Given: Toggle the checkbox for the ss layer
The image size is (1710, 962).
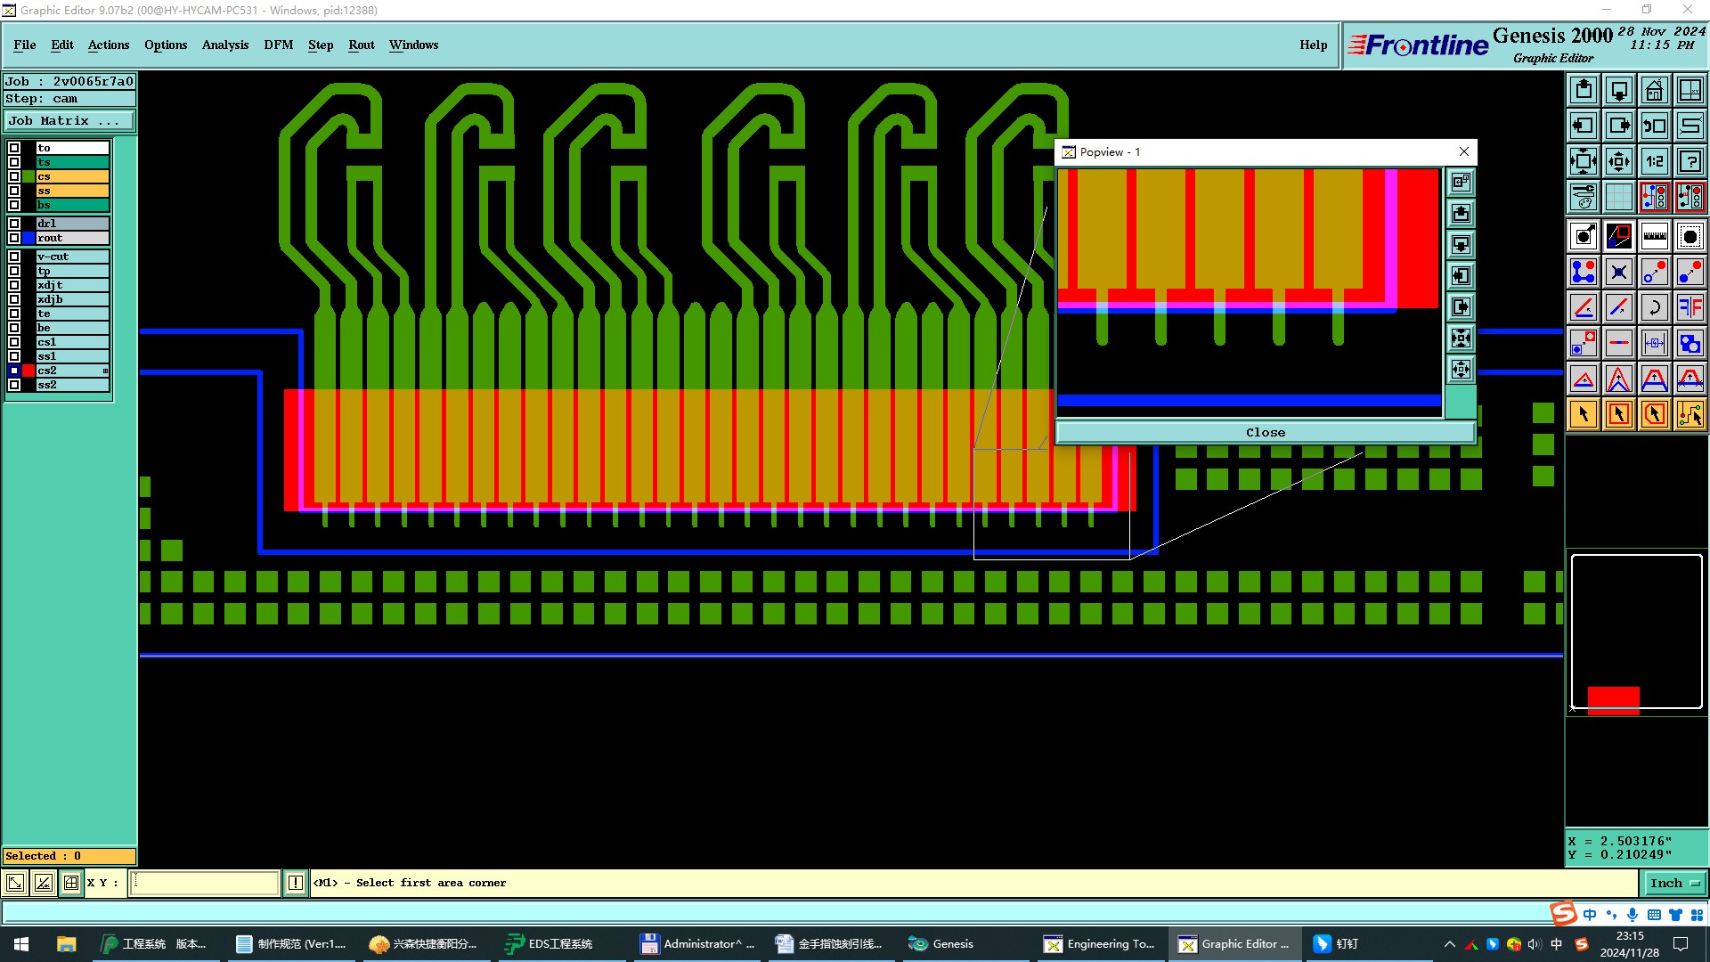Looking at the screenshot, I should [x=14, y=191].
